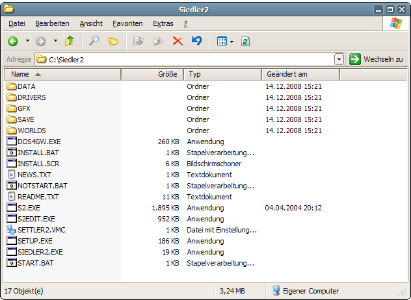Click the 3,24 MB status text
Viewport: 411px width, 300px height.
(232, 291)
